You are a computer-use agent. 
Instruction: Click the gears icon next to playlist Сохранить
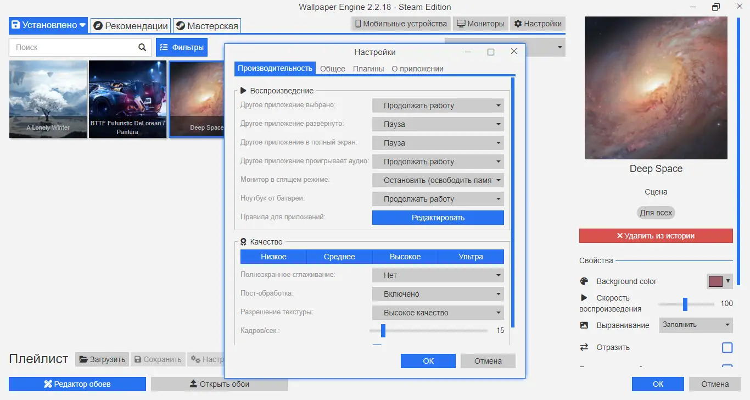click(195, 359)
